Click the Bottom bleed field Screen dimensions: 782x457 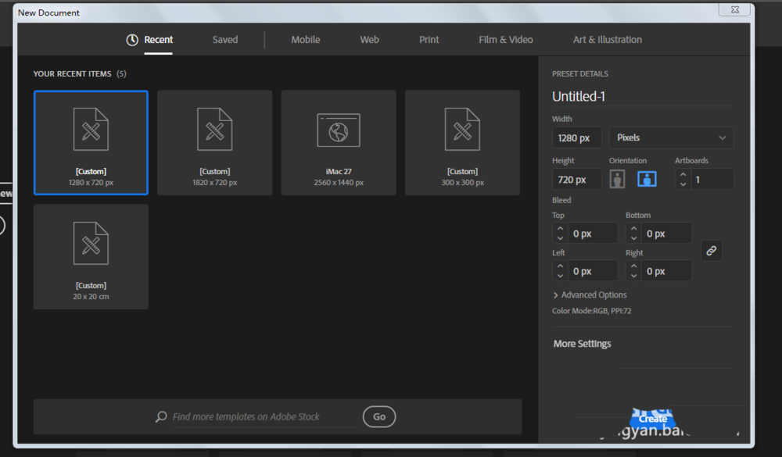coord(665,234)
